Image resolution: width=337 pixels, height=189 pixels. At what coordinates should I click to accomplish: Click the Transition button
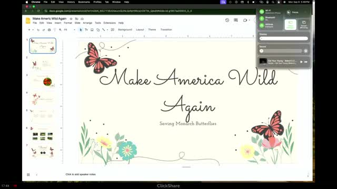click(x=166, y=29)
